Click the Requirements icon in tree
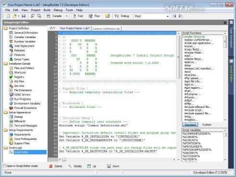 point(11,135)
